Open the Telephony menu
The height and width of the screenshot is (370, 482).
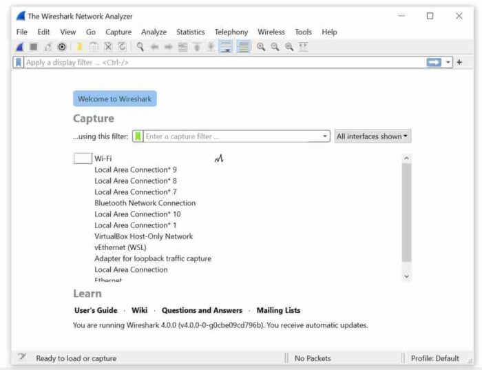pos(231,32)
